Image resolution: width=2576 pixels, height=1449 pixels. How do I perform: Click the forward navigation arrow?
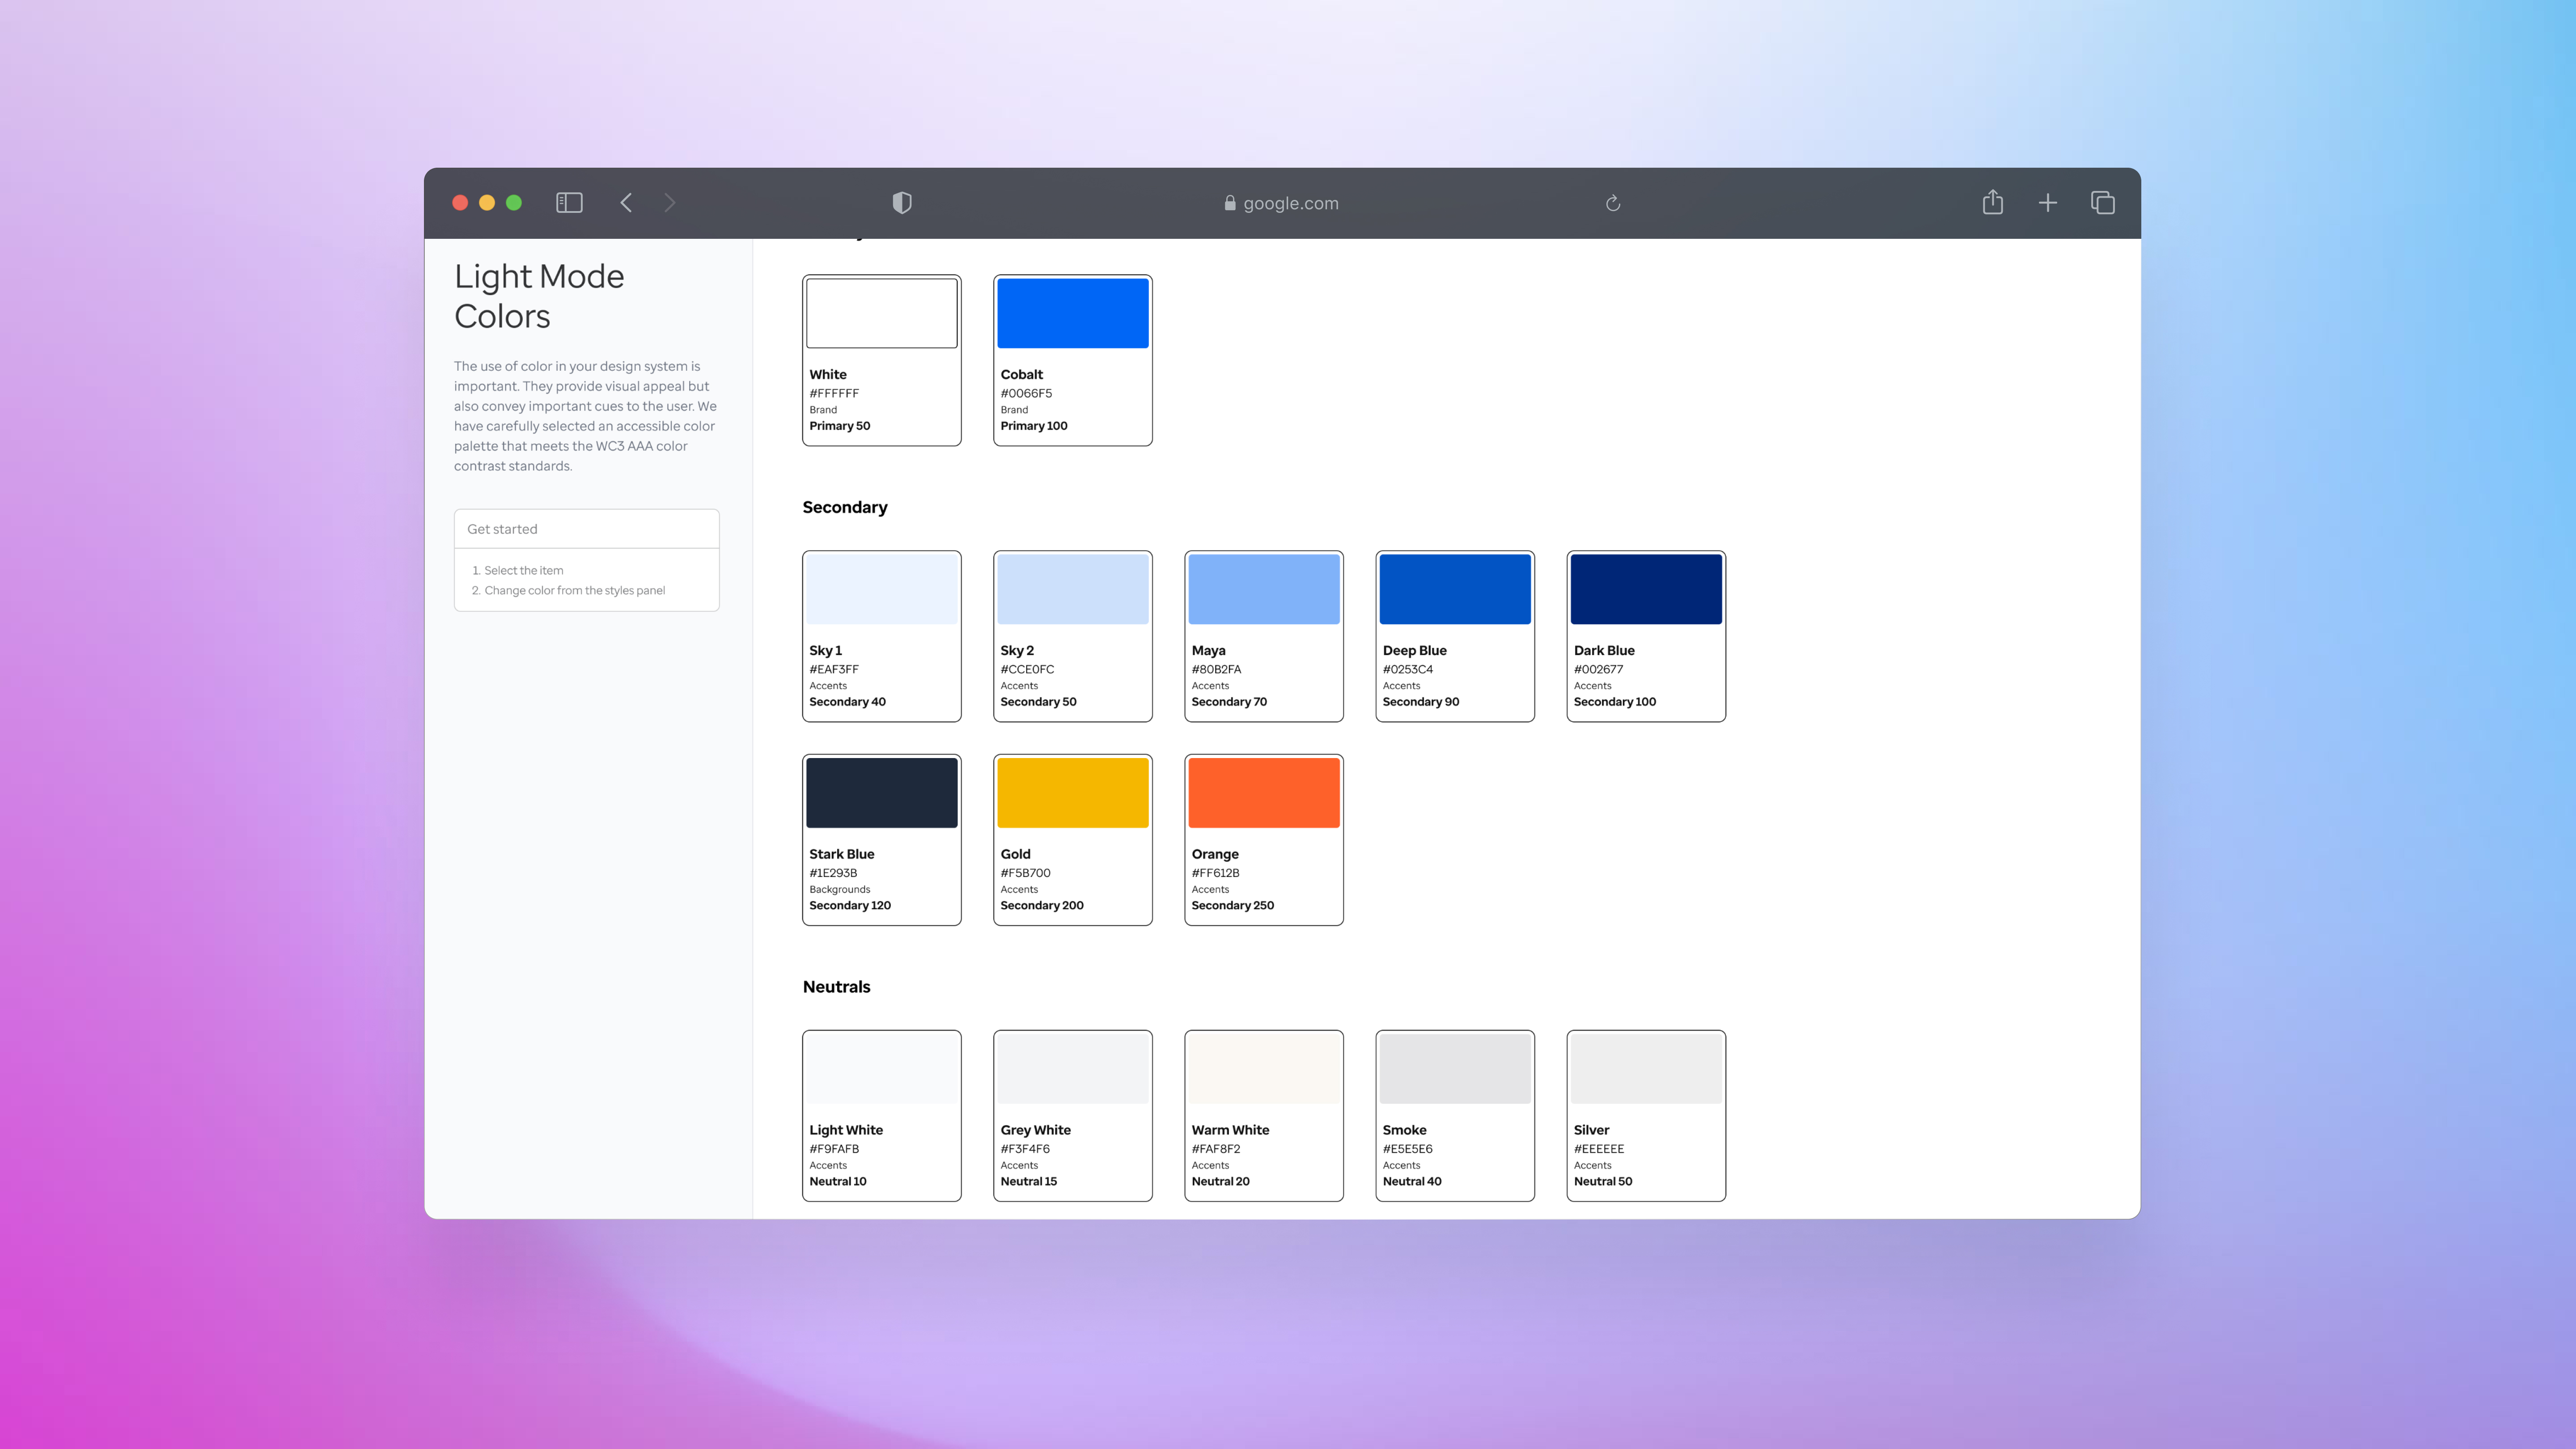pos(669,202)
